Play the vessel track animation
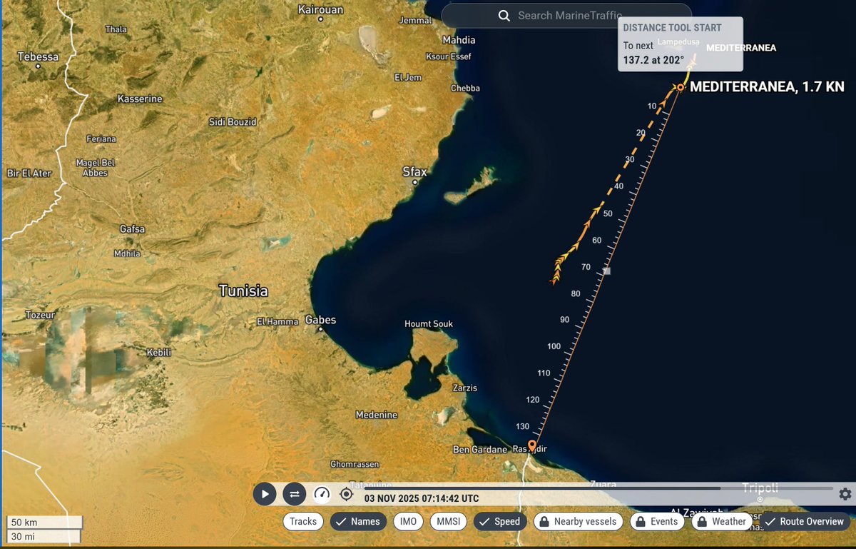Image resolution: width=856 pixels, height=549 pixels. (x=265, y=494)
